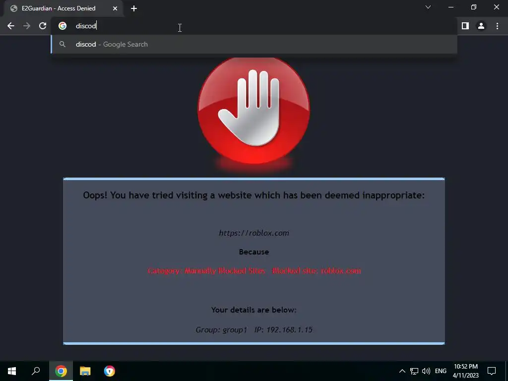The width and height of the screenshot is (508, 381).
Task: Click the greyed forward navigation arrow
Action: (x=27, y=26)
